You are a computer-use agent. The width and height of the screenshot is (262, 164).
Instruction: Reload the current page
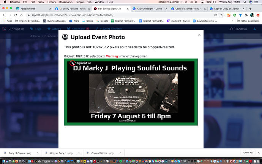(x=16, y=15)
